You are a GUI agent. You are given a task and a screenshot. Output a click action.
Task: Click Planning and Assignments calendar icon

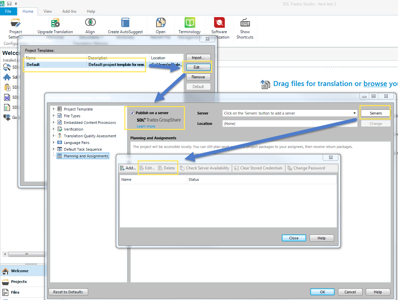tap(60, 156)
